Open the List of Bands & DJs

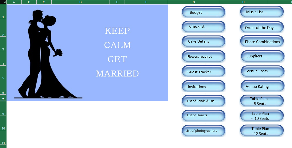[x=204, y=101]
